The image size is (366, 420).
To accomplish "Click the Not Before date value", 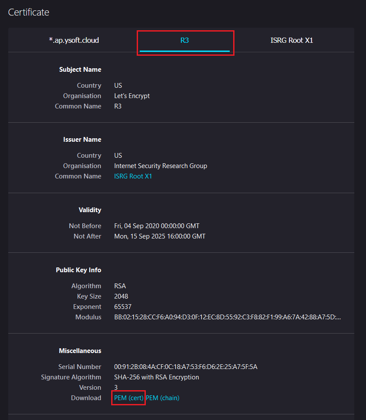I will click(157, 226).
